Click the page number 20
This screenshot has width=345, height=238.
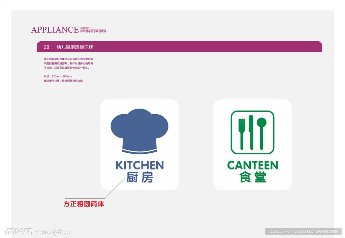tap(46, 47)
